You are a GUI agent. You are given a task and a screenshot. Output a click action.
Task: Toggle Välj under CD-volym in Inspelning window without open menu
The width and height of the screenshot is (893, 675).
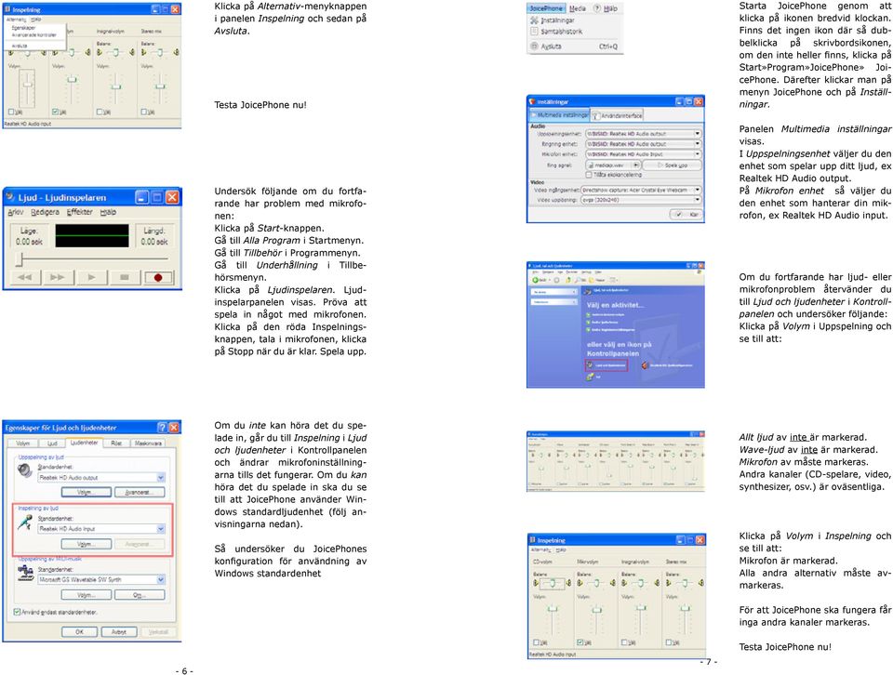point(536,642)
